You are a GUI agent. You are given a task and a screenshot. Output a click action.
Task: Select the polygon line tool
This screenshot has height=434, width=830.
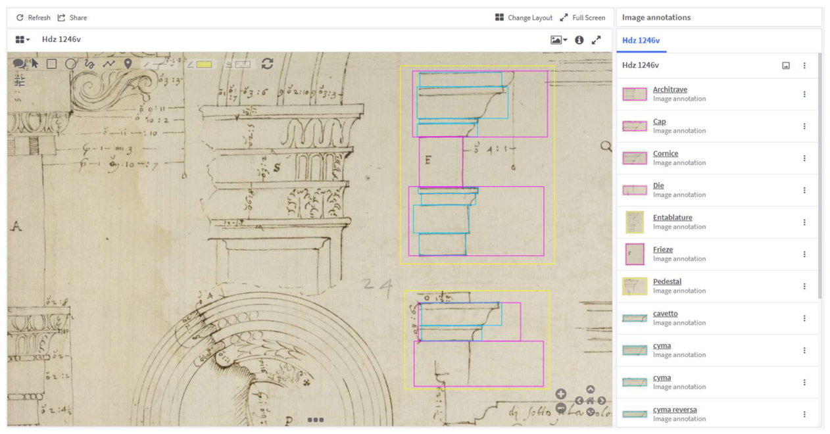click(109, 64)
